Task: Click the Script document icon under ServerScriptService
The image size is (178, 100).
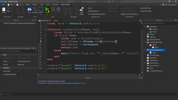Action: (150, 52)
